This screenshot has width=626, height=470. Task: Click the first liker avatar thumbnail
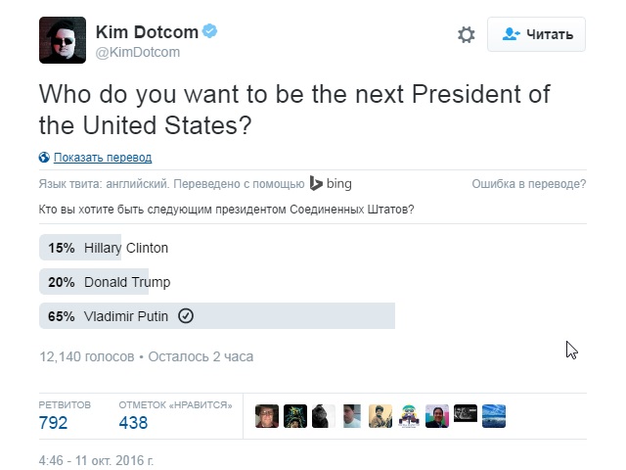pyautogui.click(x=267, y=416)
